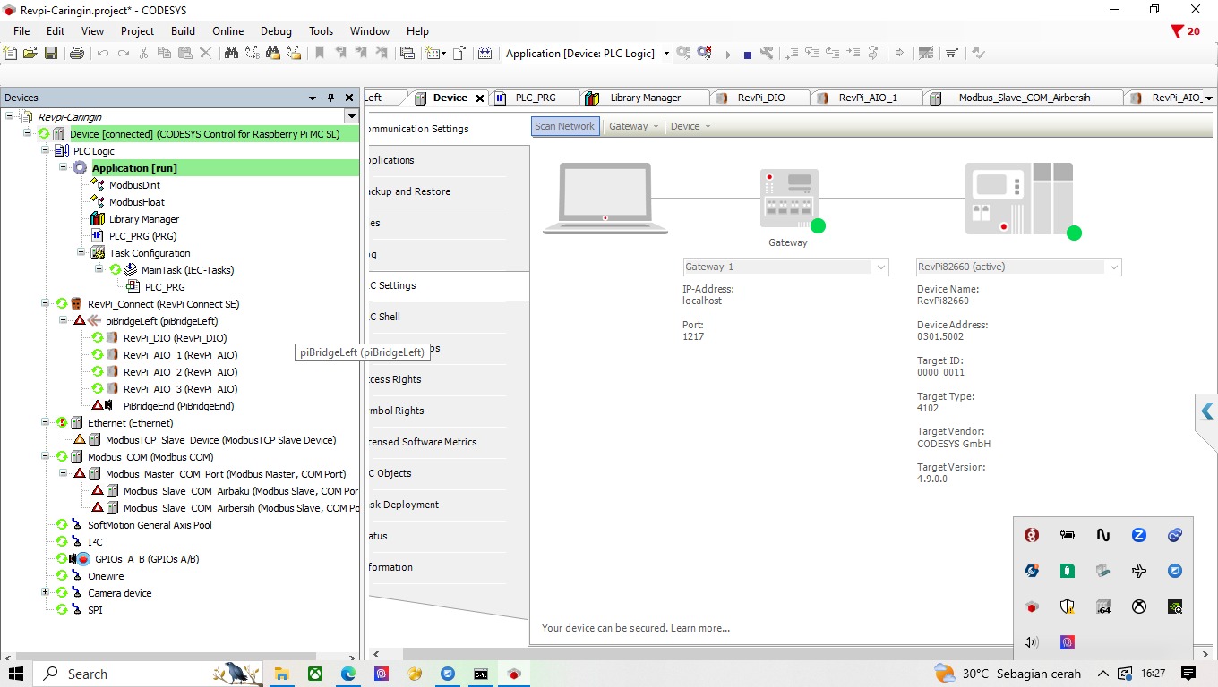Open the Devices panel options arrow
This screenshot has height=687, width=1218.
pos(313,98)
